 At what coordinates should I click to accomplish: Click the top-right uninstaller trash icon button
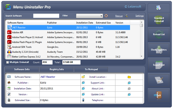[158, 8]
